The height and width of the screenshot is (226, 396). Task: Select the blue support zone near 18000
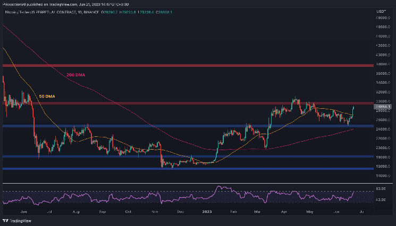click(188, 157)
